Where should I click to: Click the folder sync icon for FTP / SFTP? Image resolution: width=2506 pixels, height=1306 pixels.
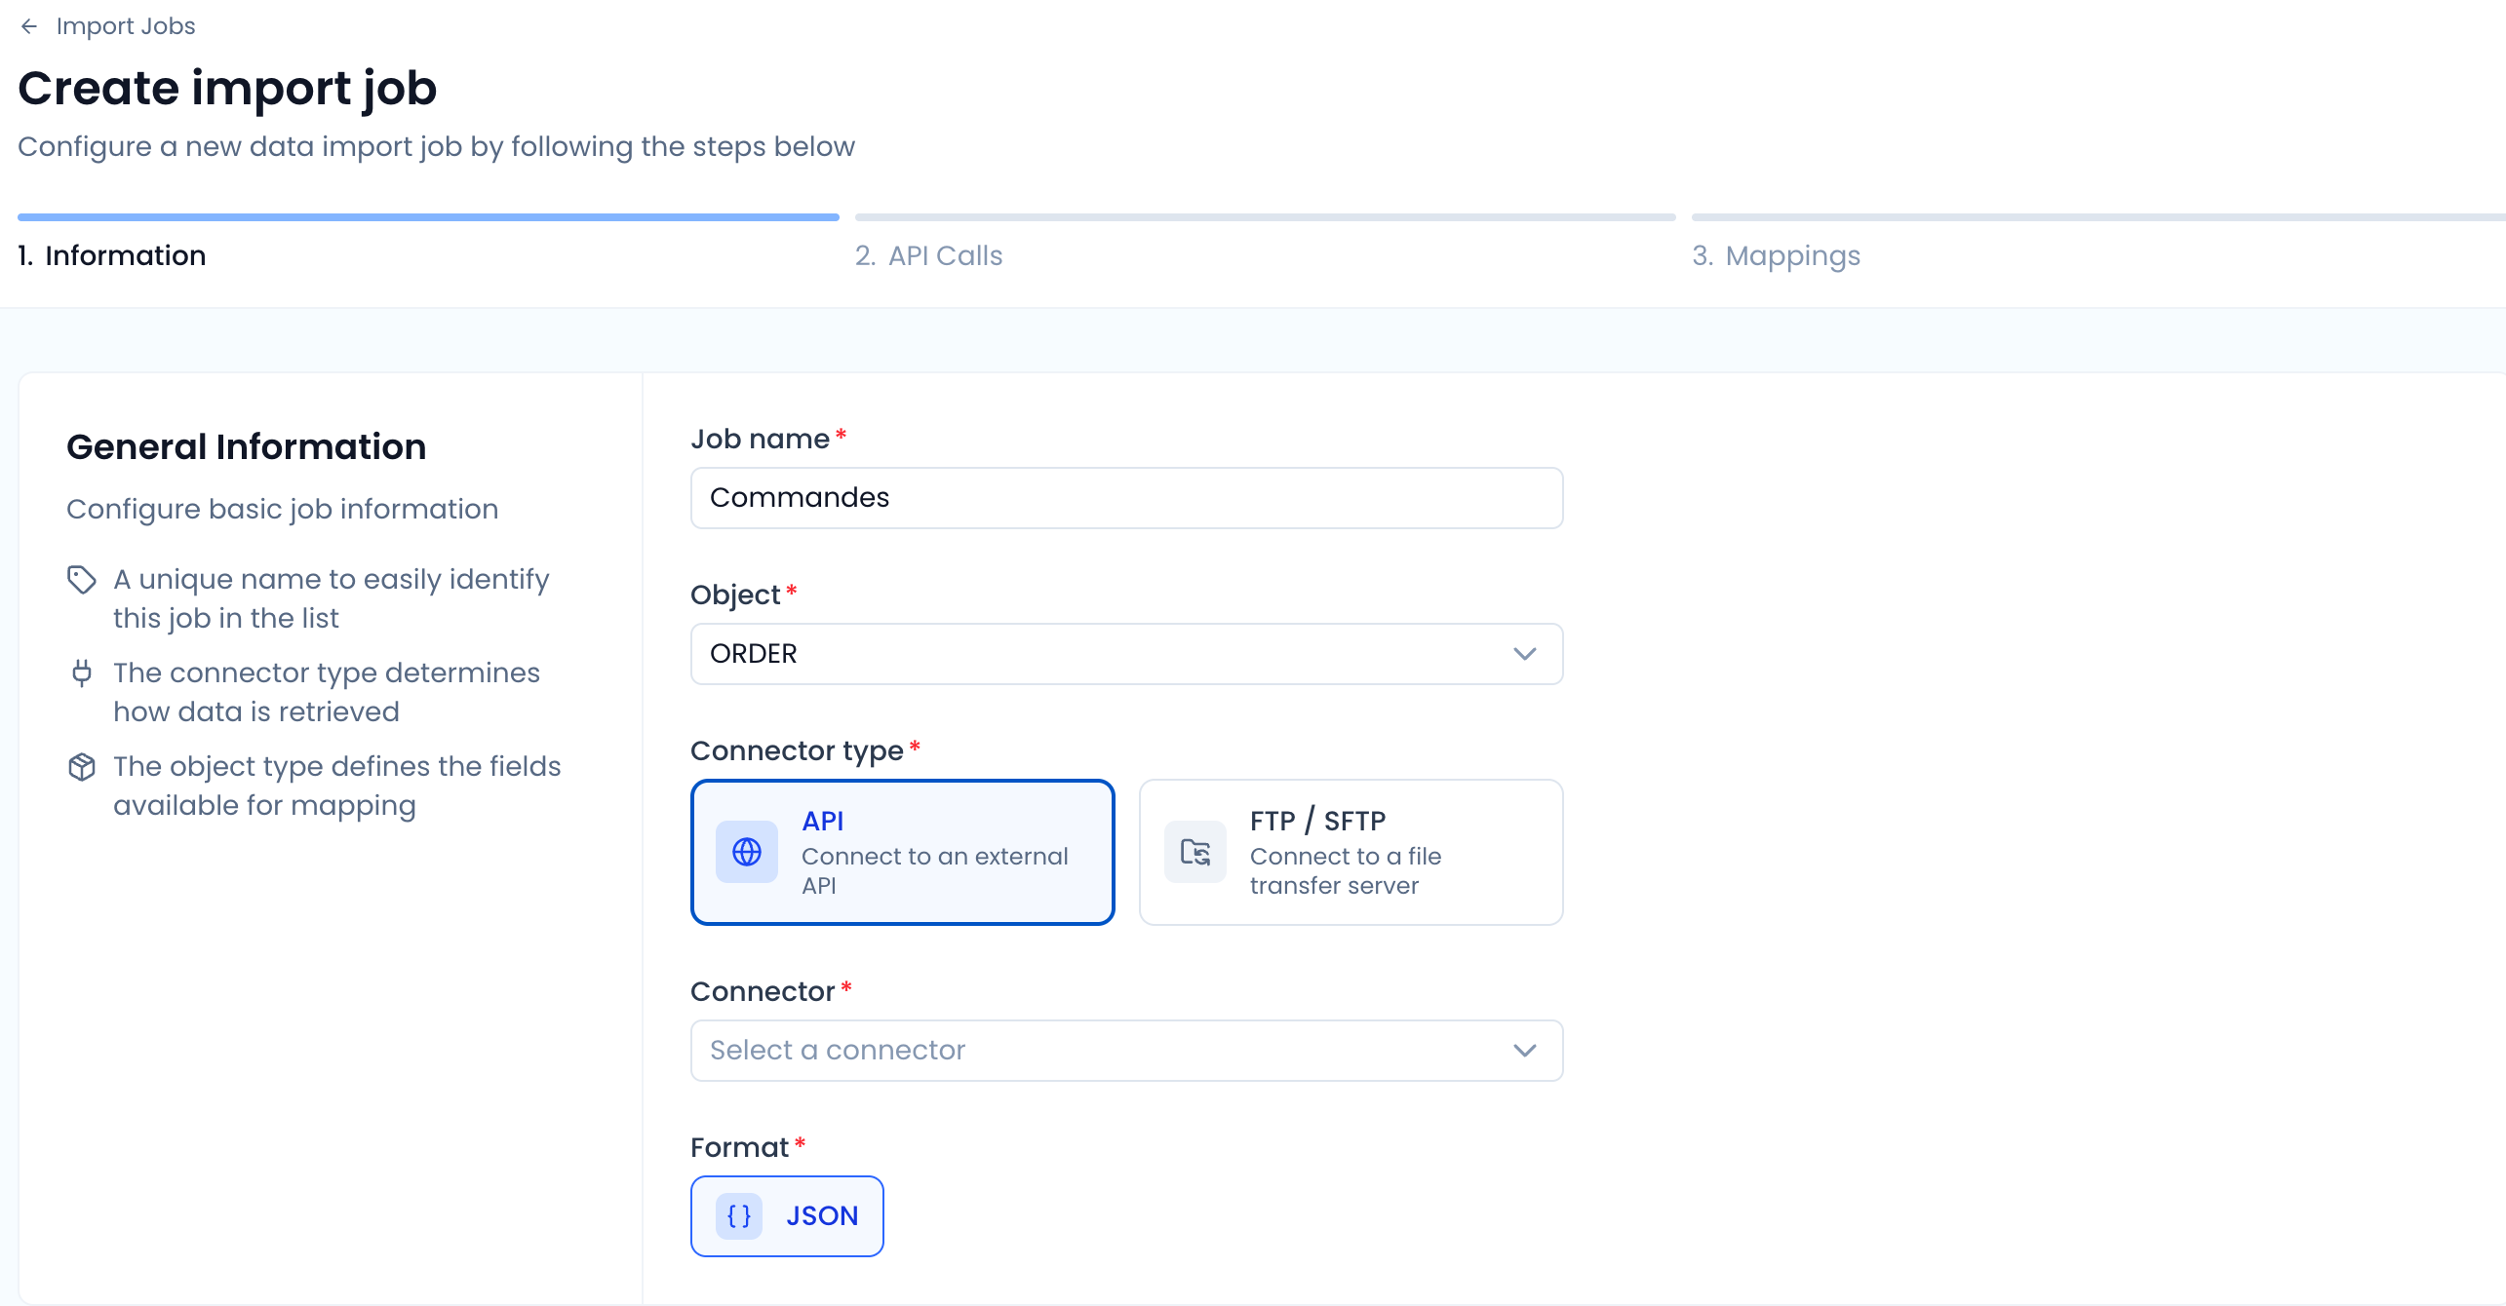(1194, 852)
